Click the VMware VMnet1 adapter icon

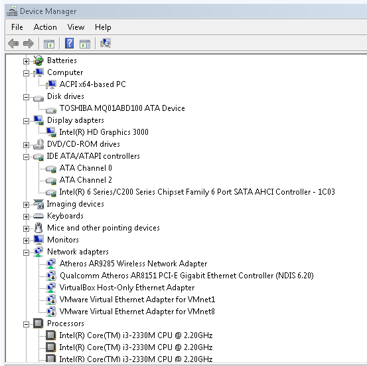[51, 300]
